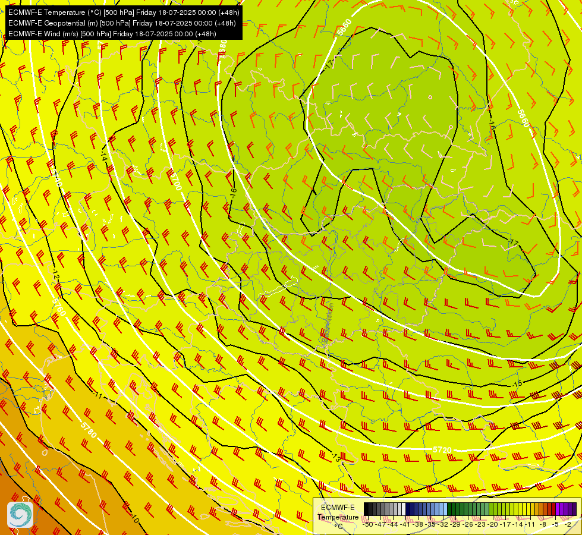Pick the red swatch left of -5
582x535 pixels.
coord(553,509)
